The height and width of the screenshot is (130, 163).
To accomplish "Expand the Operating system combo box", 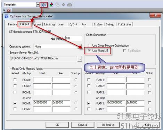I will pos(58,47).
